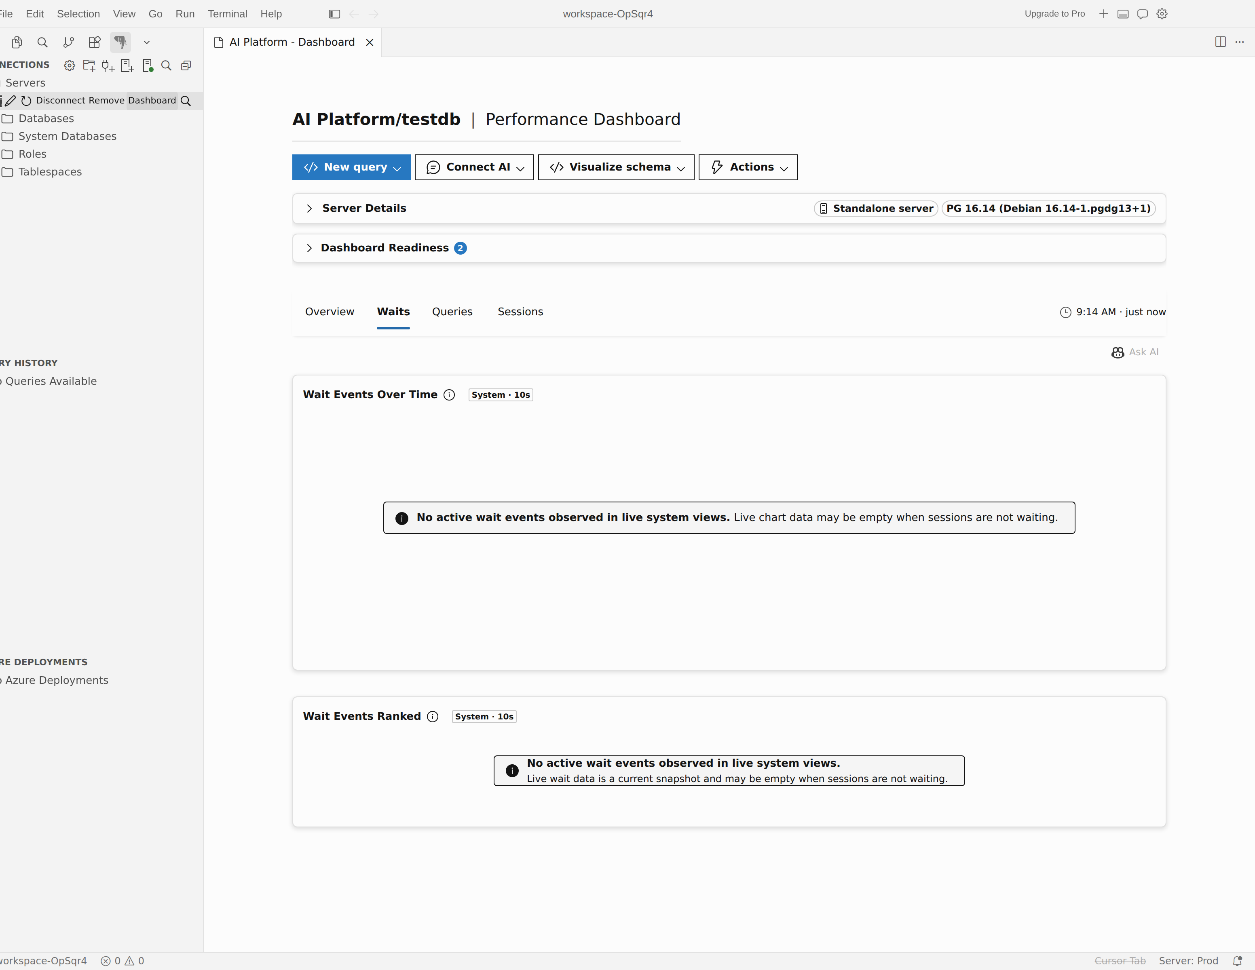The height and width of the screenshot is (970, 1255).
Task: Open the Connect AI dropdown
Action: pyautogui.click(x=475, y=167)
